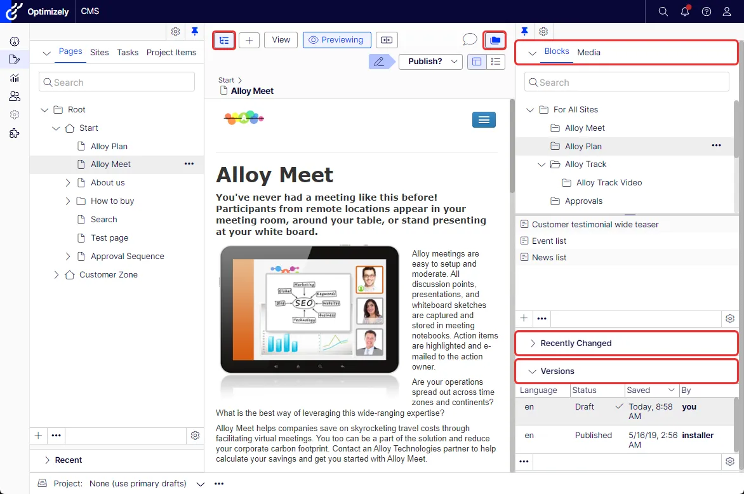Unpin the navigation pane
Image resolution: width=744 pixels, height=494 pixels.
pyautogui.click(x=194, y=31)
